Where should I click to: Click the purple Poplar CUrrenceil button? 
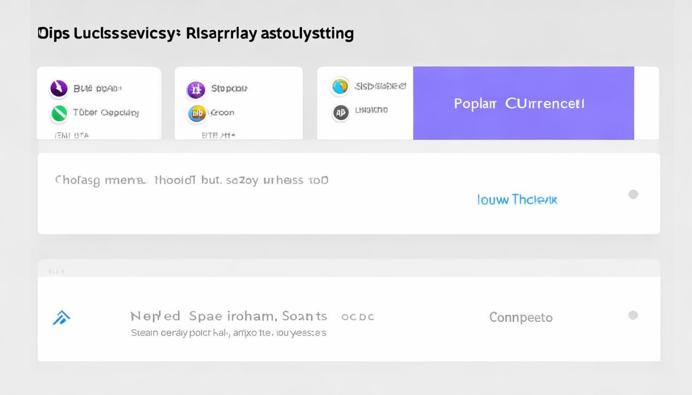coord(524,103)
